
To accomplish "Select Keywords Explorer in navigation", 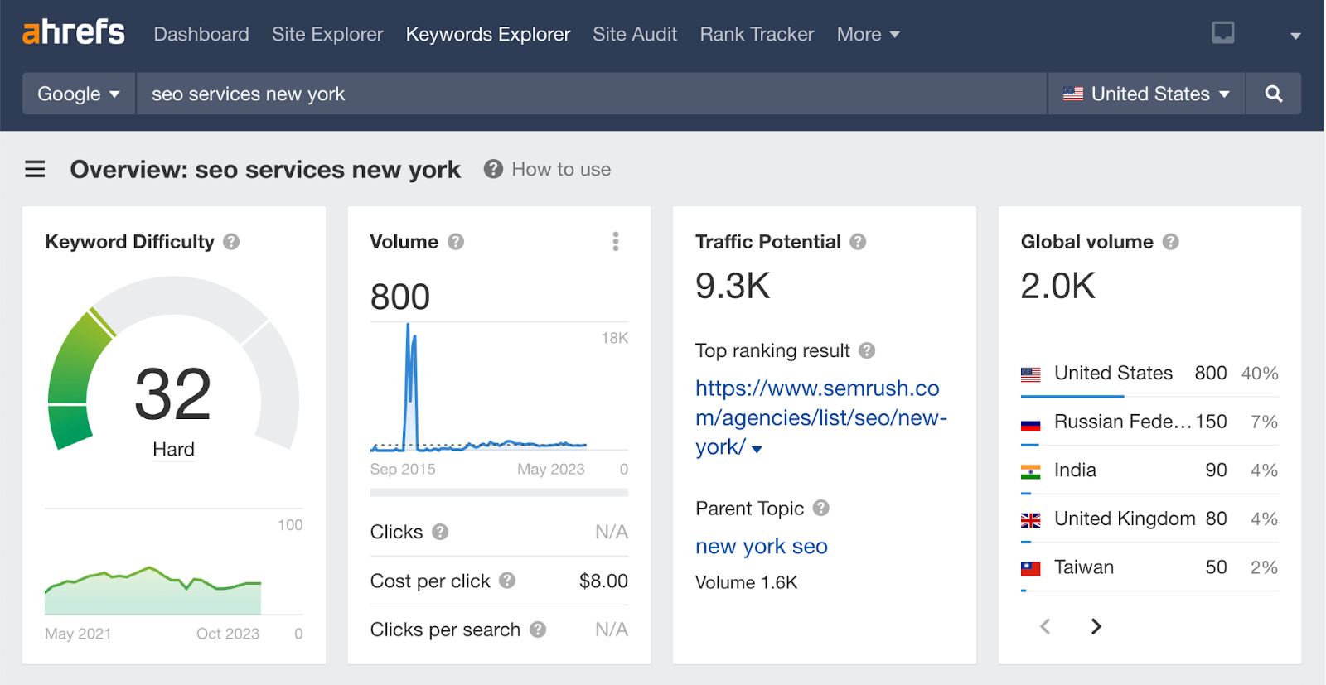I will pyautogui.click(x=488, y=34).
